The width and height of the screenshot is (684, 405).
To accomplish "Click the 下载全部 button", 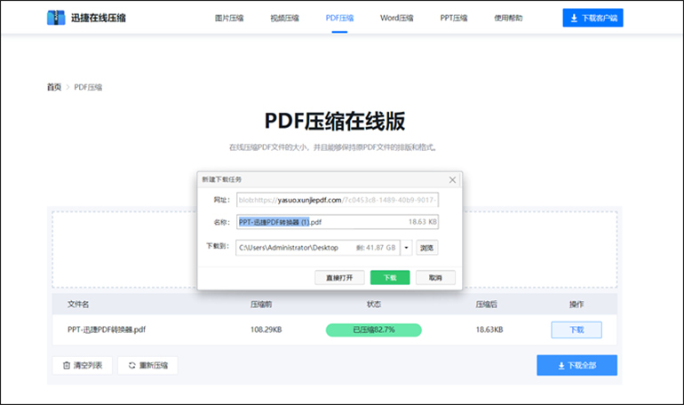I will pyautogui.click(x=577, y=365).
